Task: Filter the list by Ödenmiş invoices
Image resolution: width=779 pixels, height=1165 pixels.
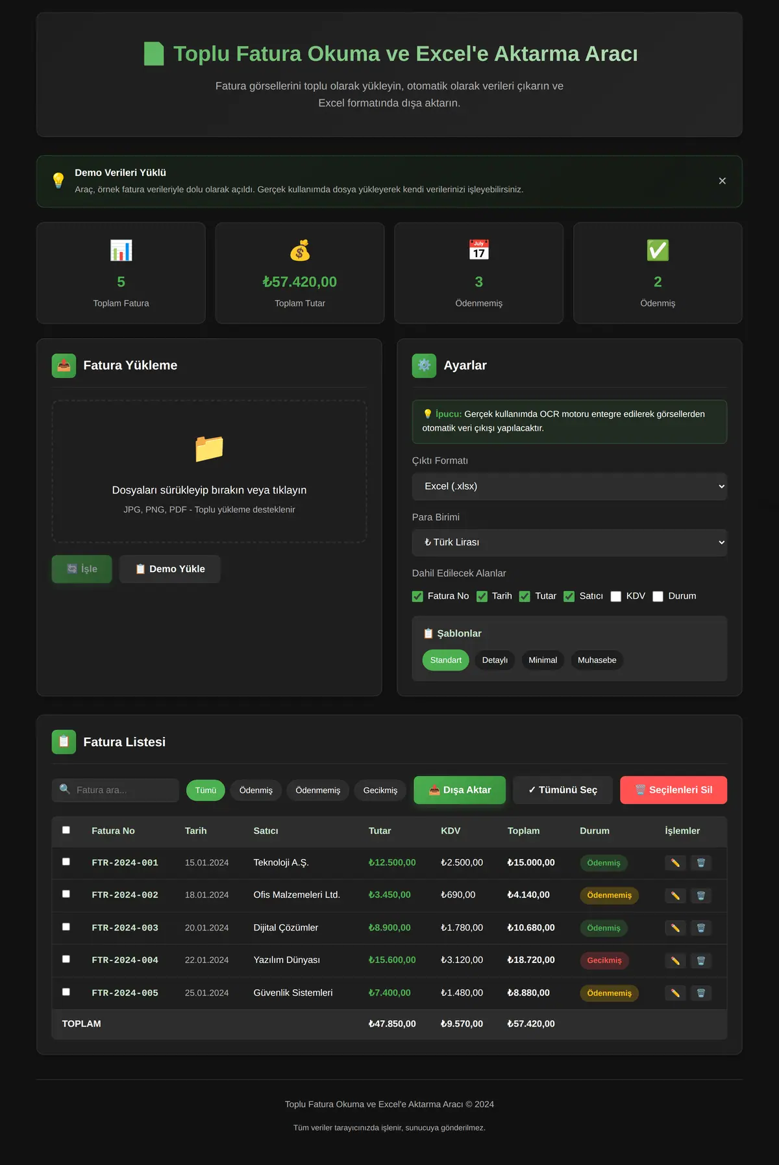Action: click(x=256, y=790)
